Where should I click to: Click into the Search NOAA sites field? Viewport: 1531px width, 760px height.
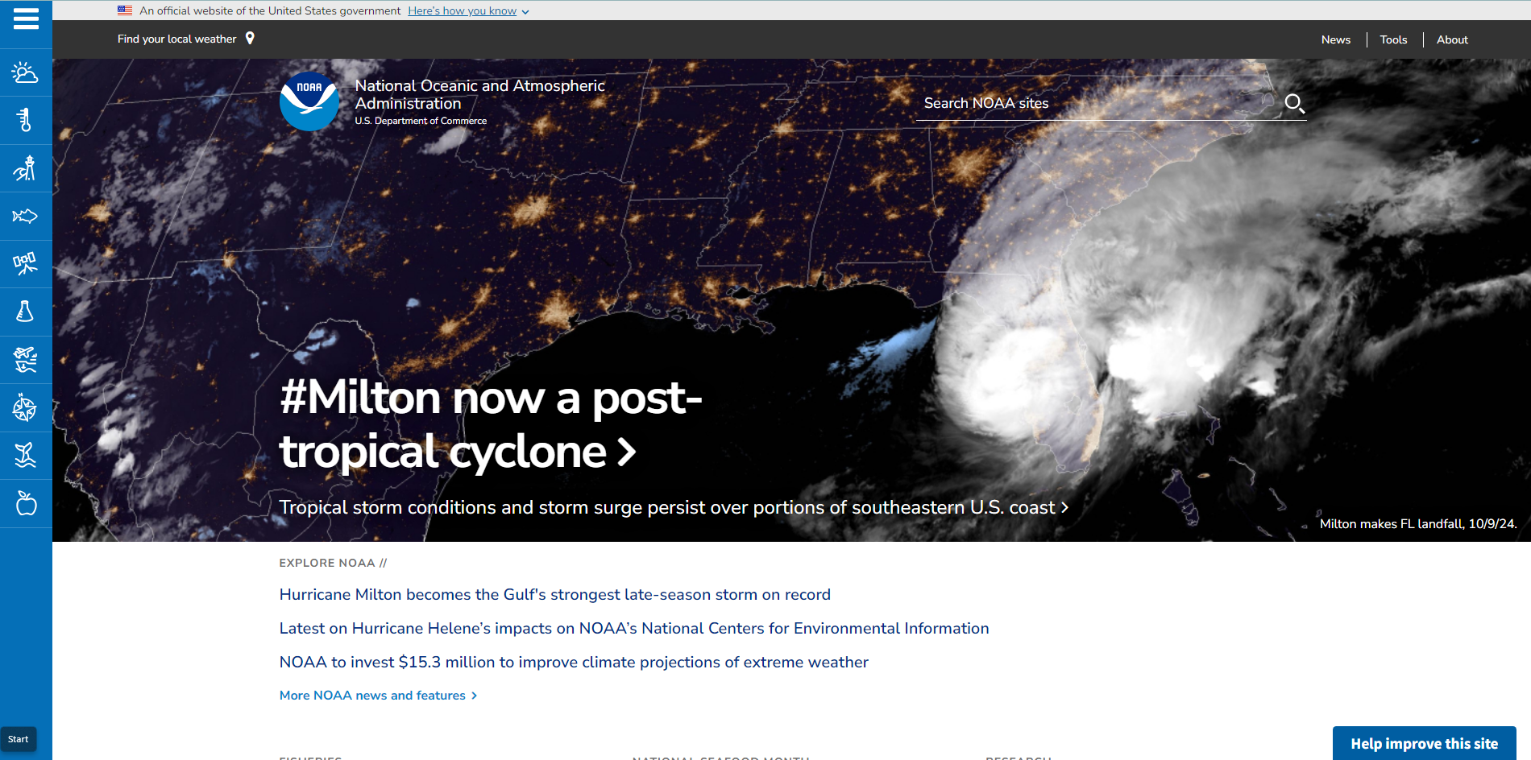(1100, 103)
